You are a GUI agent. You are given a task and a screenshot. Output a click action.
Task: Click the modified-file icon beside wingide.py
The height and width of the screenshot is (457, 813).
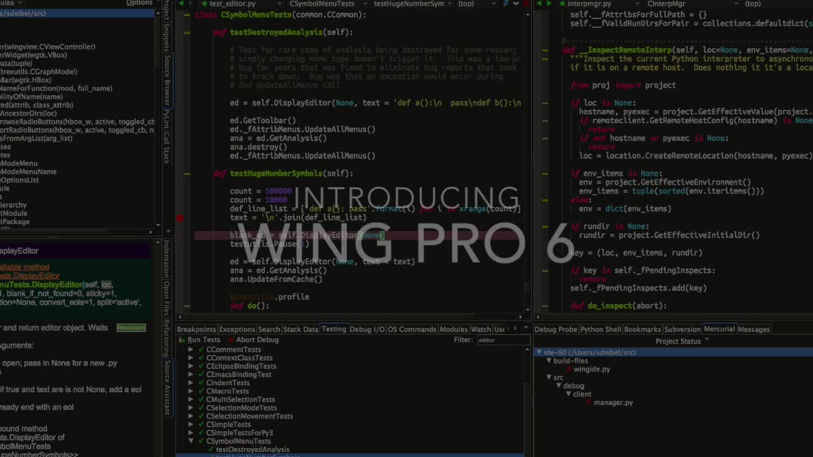[569, 369]
